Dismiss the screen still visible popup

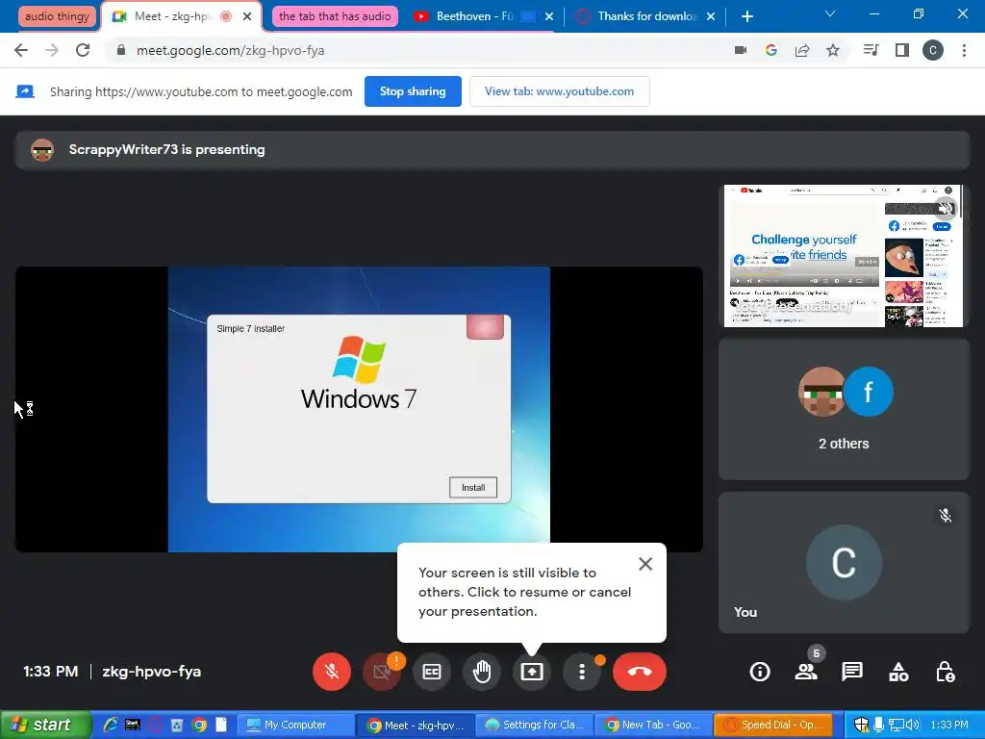[645, 564]
